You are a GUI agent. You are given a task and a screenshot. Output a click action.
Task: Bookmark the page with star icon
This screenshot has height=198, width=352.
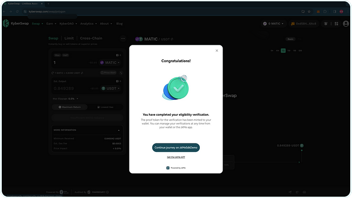coord(309,11)
